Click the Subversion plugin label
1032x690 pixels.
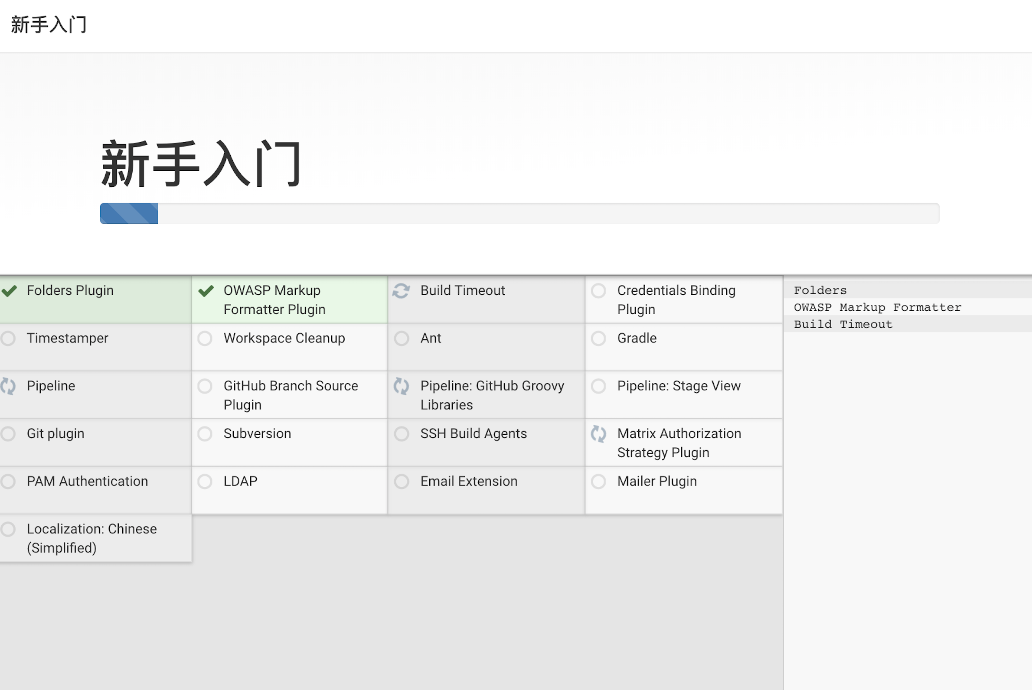[257, 433]
